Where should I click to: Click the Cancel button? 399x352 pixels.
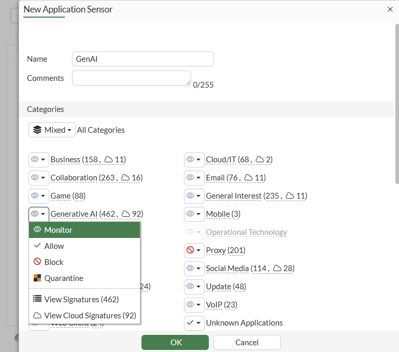pyautogui.click(x=247, y=342)
